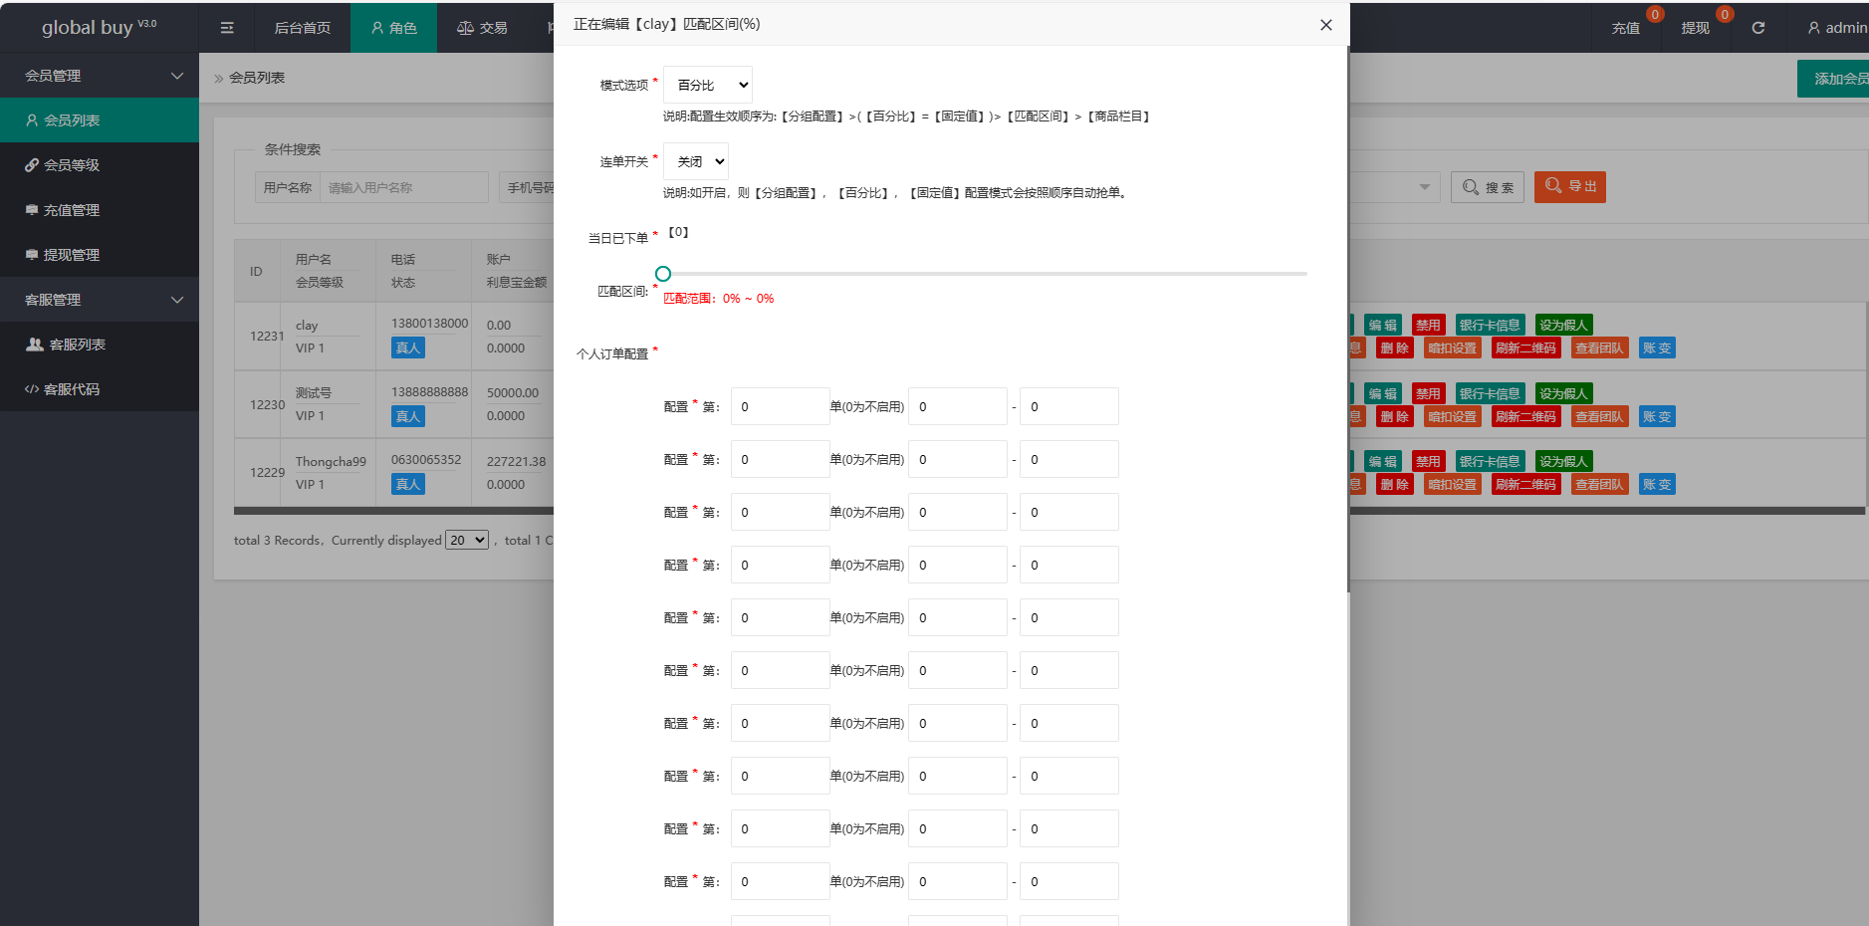Switch to the 交易 tab

[482, 28]
